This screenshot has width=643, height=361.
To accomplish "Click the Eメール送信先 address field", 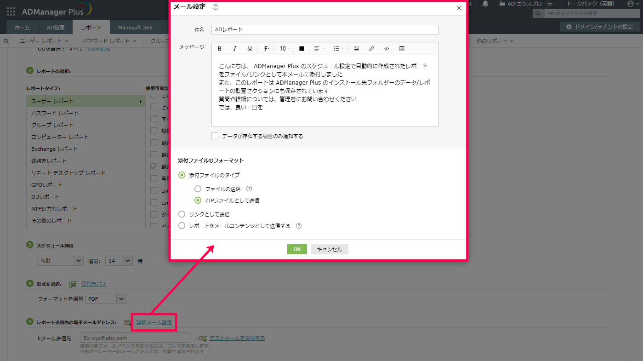I will tap(135, 338).
